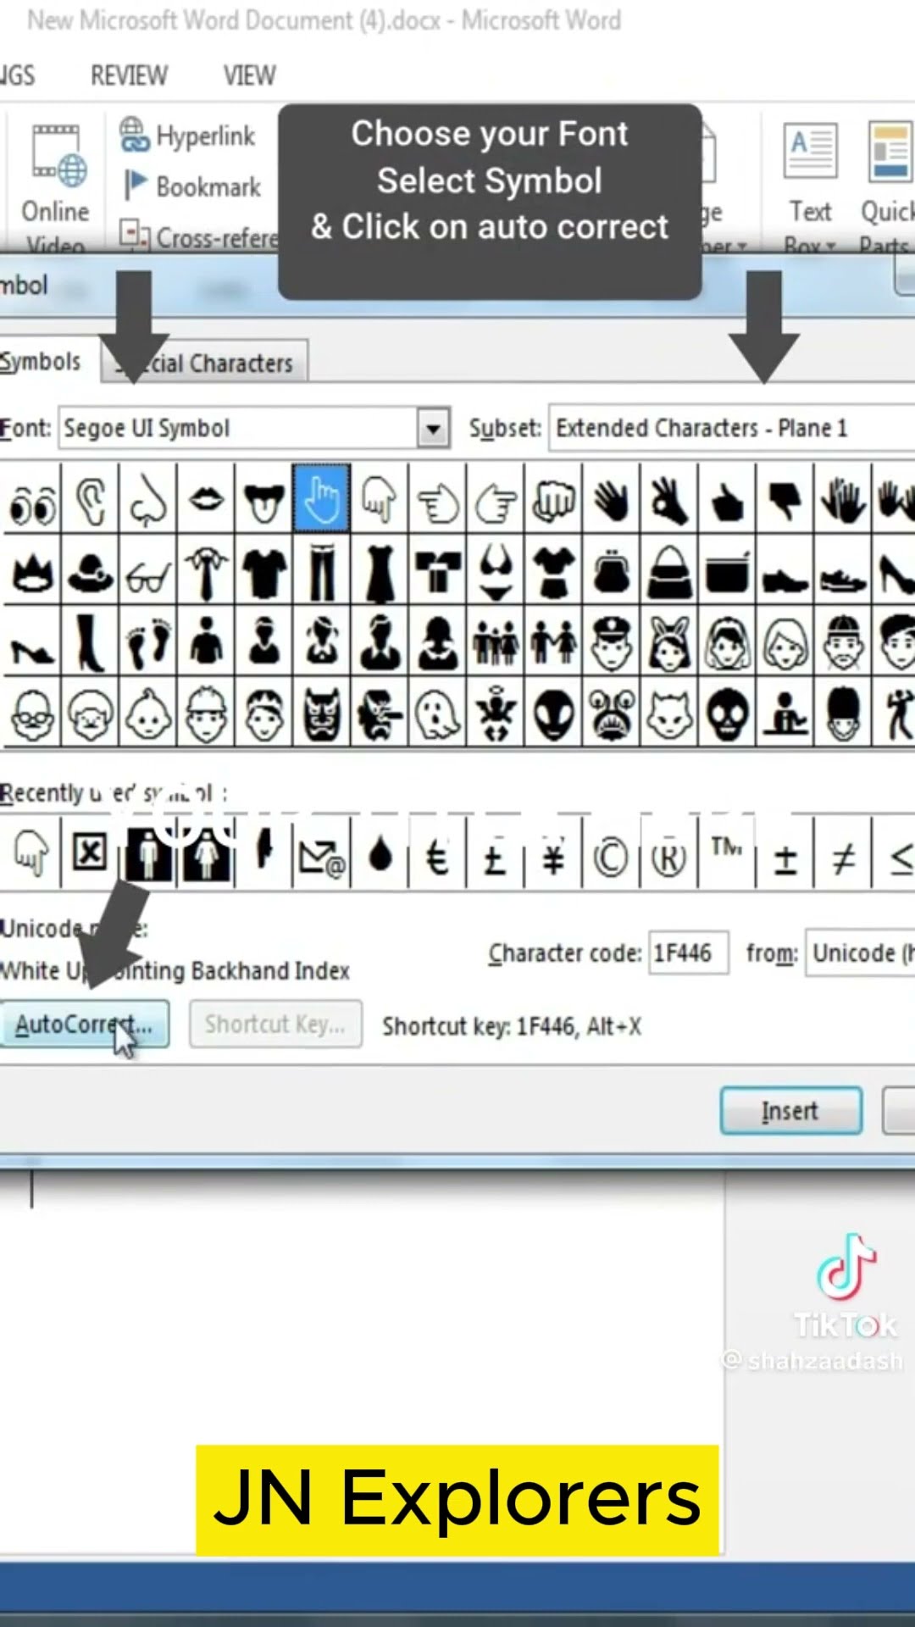Switch to the Symbols tab
This screenshot has width=915, height=1627.
[x=42, y=362]
